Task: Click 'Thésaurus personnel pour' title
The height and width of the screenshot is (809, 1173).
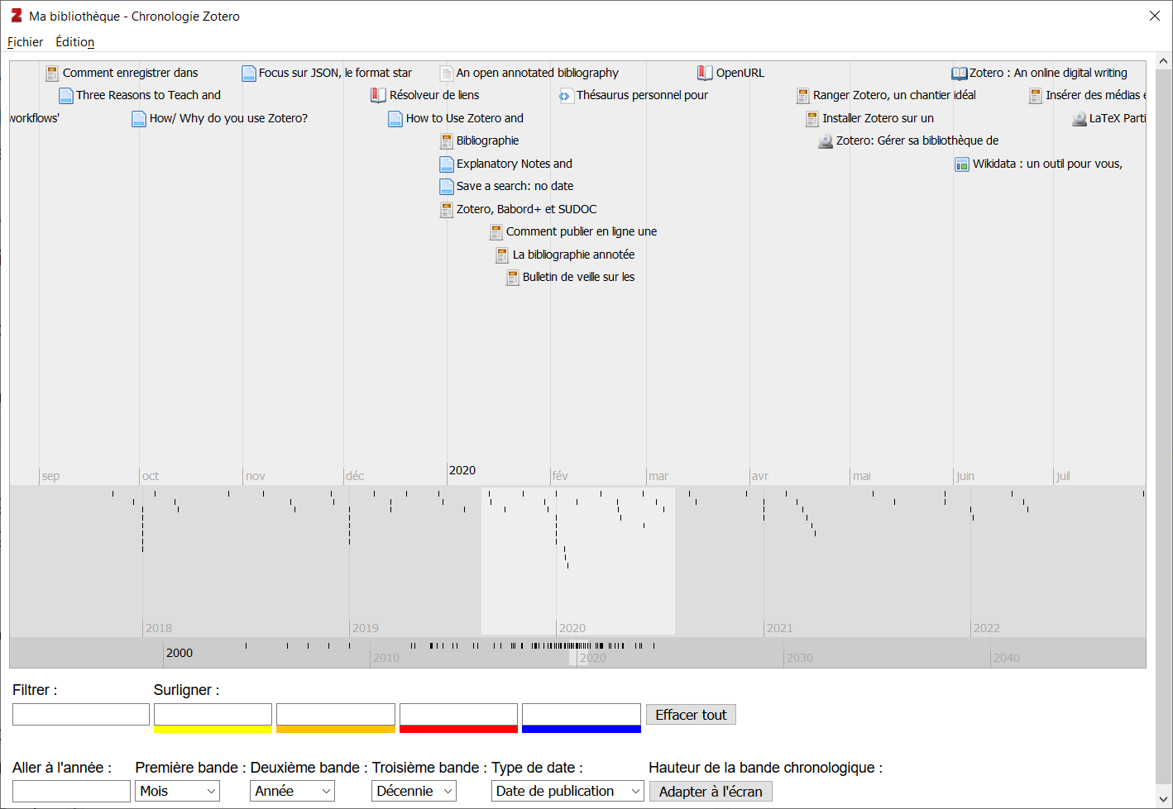Action: pos(642,95)
